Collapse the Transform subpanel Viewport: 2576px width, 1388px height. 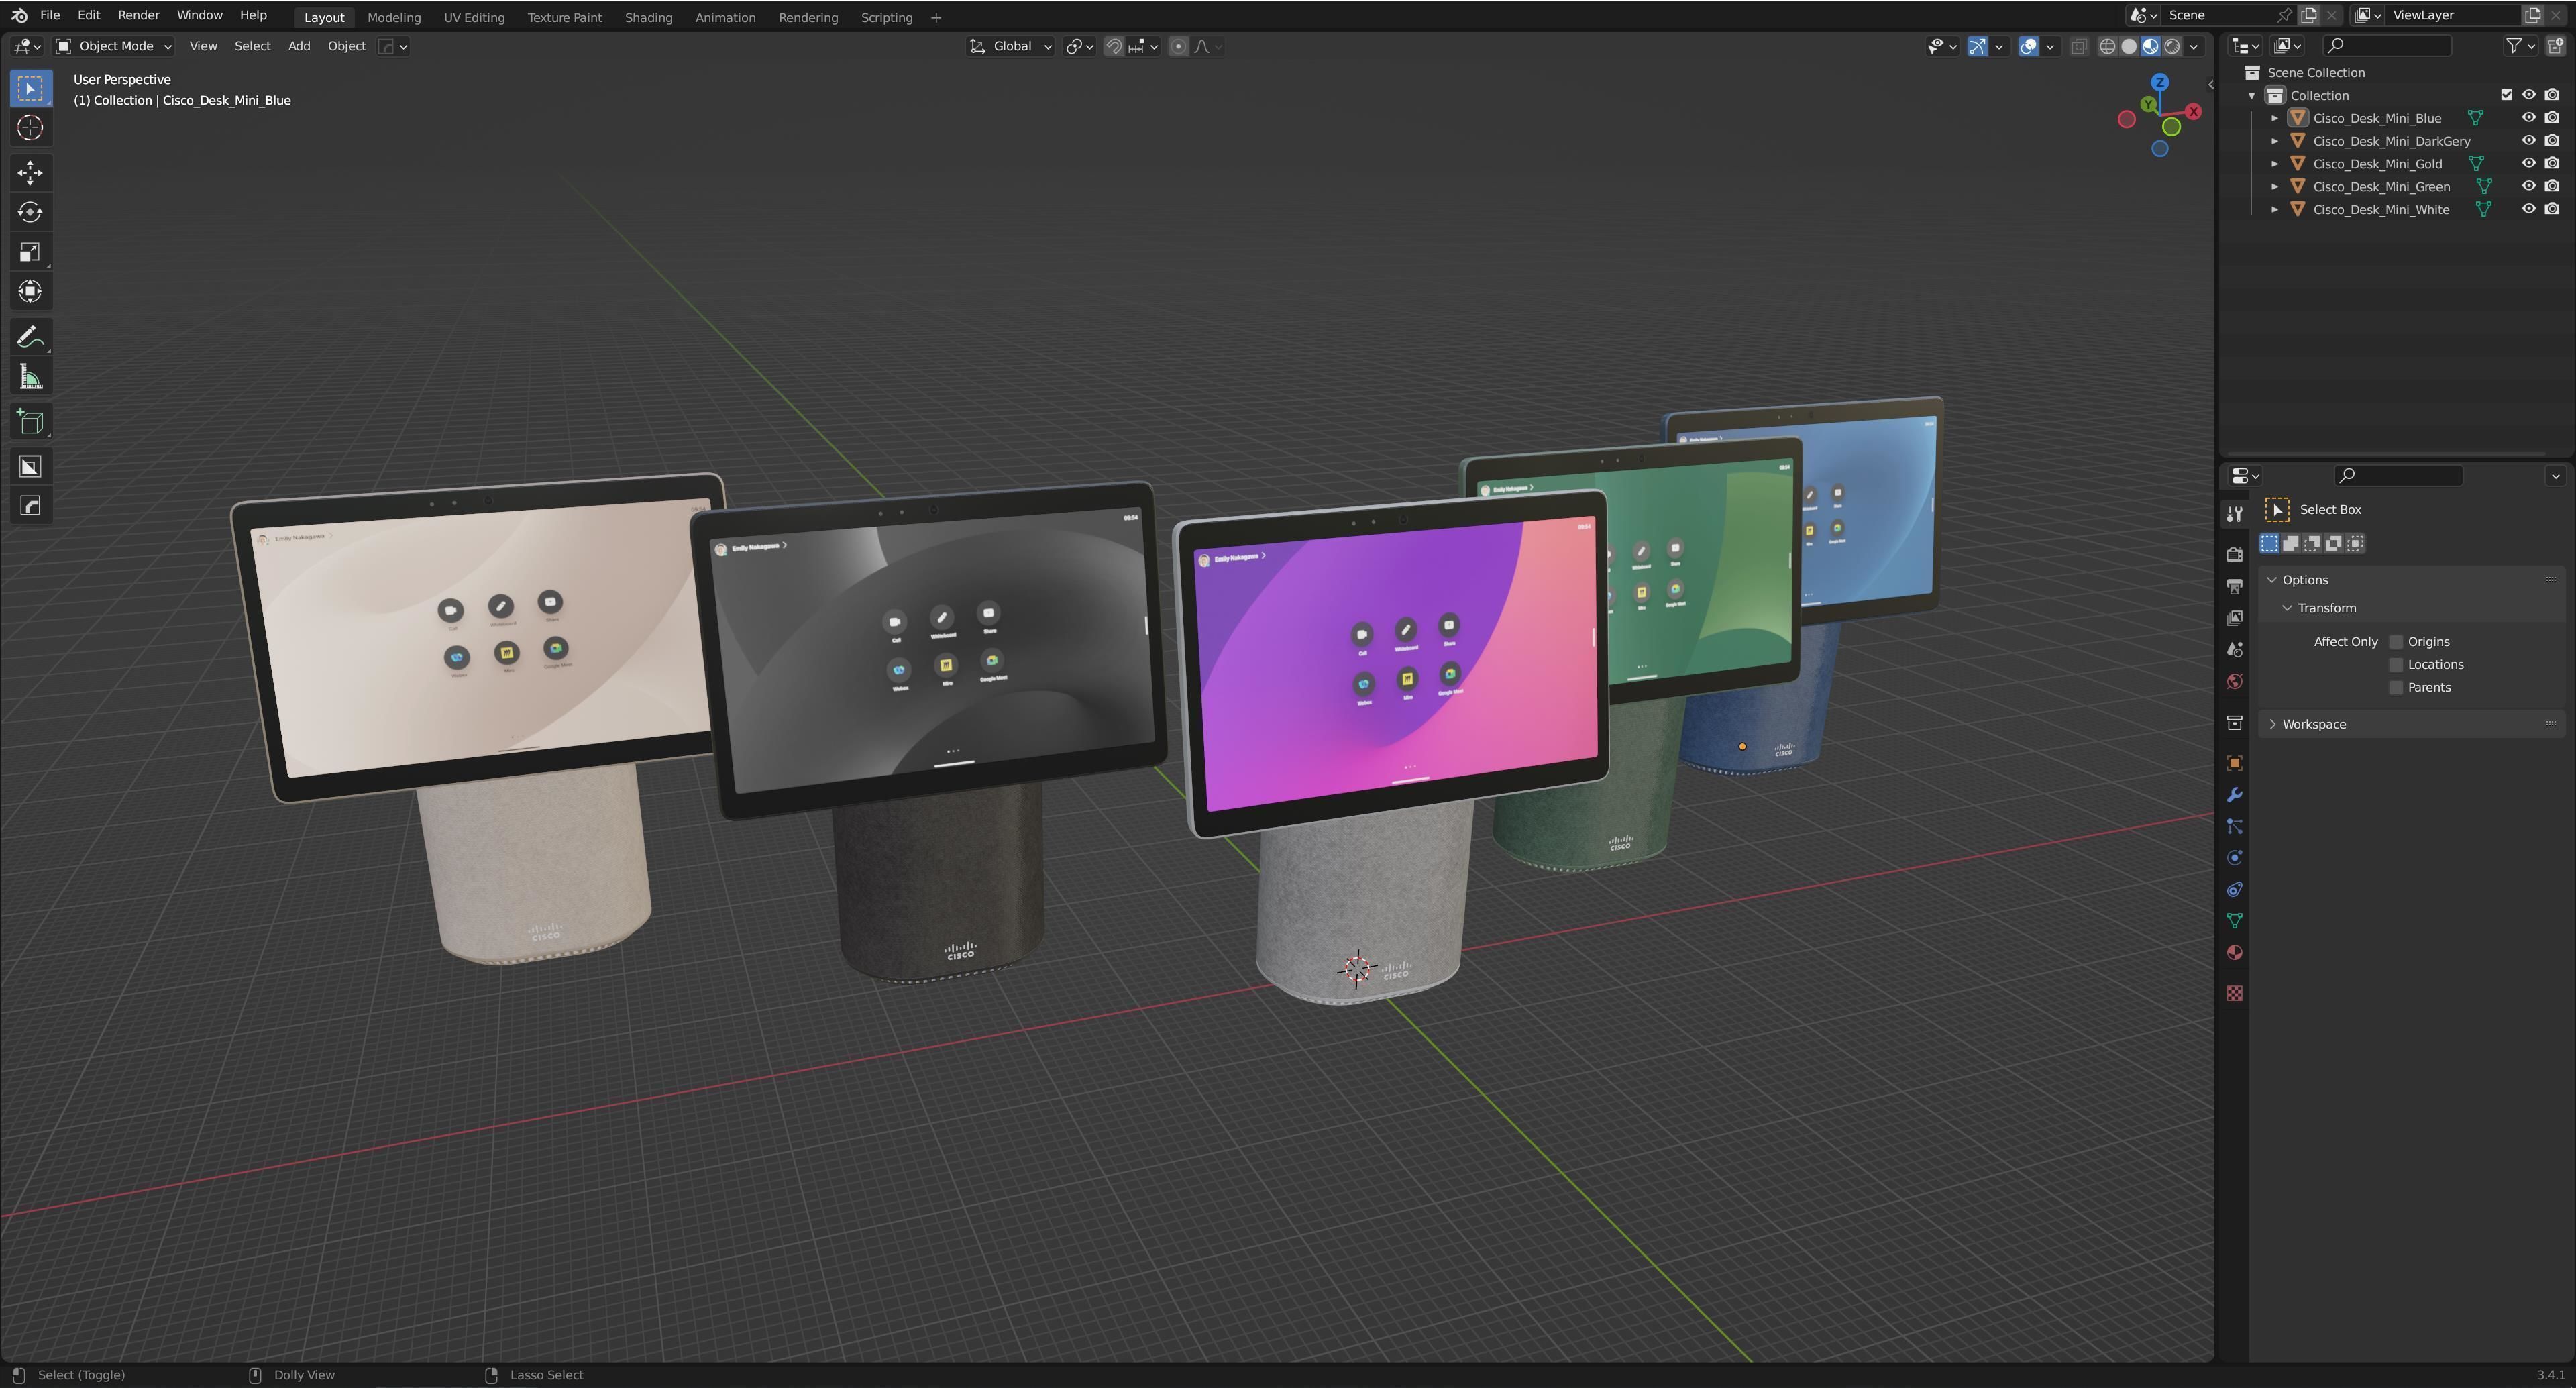tap(2287, 608)
